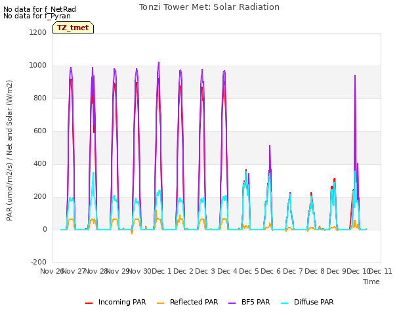420x315 pixels.
Task: Select the BF5 PAR legend label
Action: click(255, 302)
